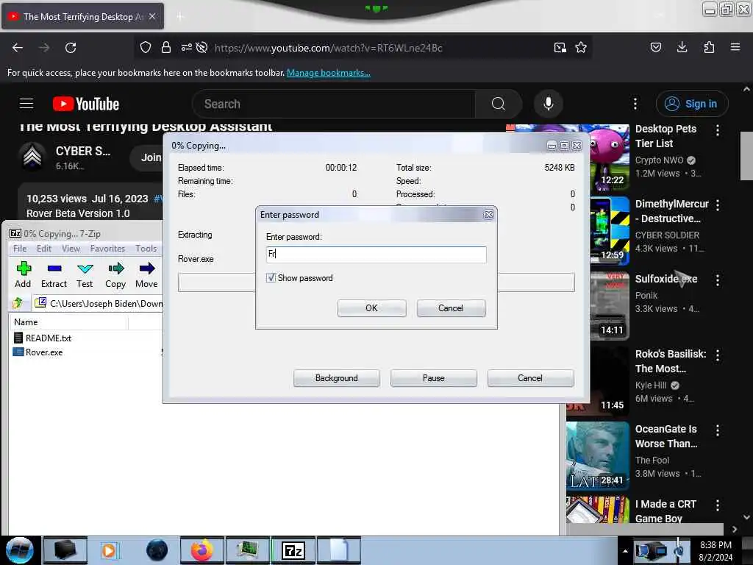Open picture-in-picture icon in address bar
This screenshot has height=565, width=753.
coord(560,47)
